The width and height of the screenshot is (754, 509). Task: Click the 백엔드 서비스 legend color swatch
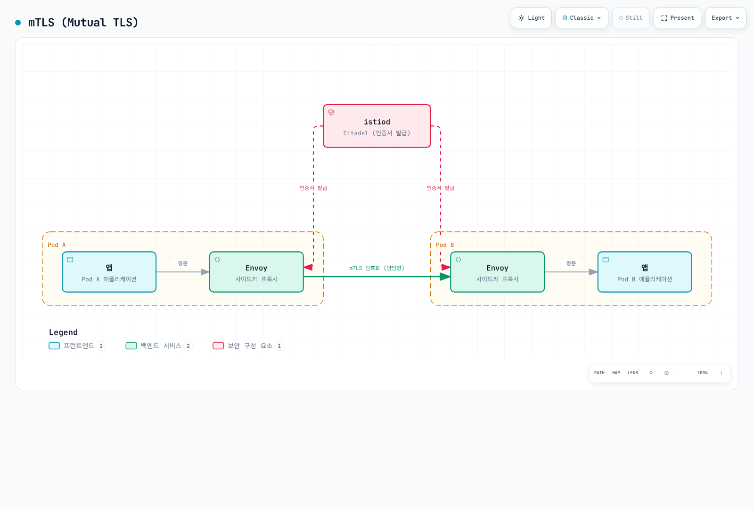(131, 345)
